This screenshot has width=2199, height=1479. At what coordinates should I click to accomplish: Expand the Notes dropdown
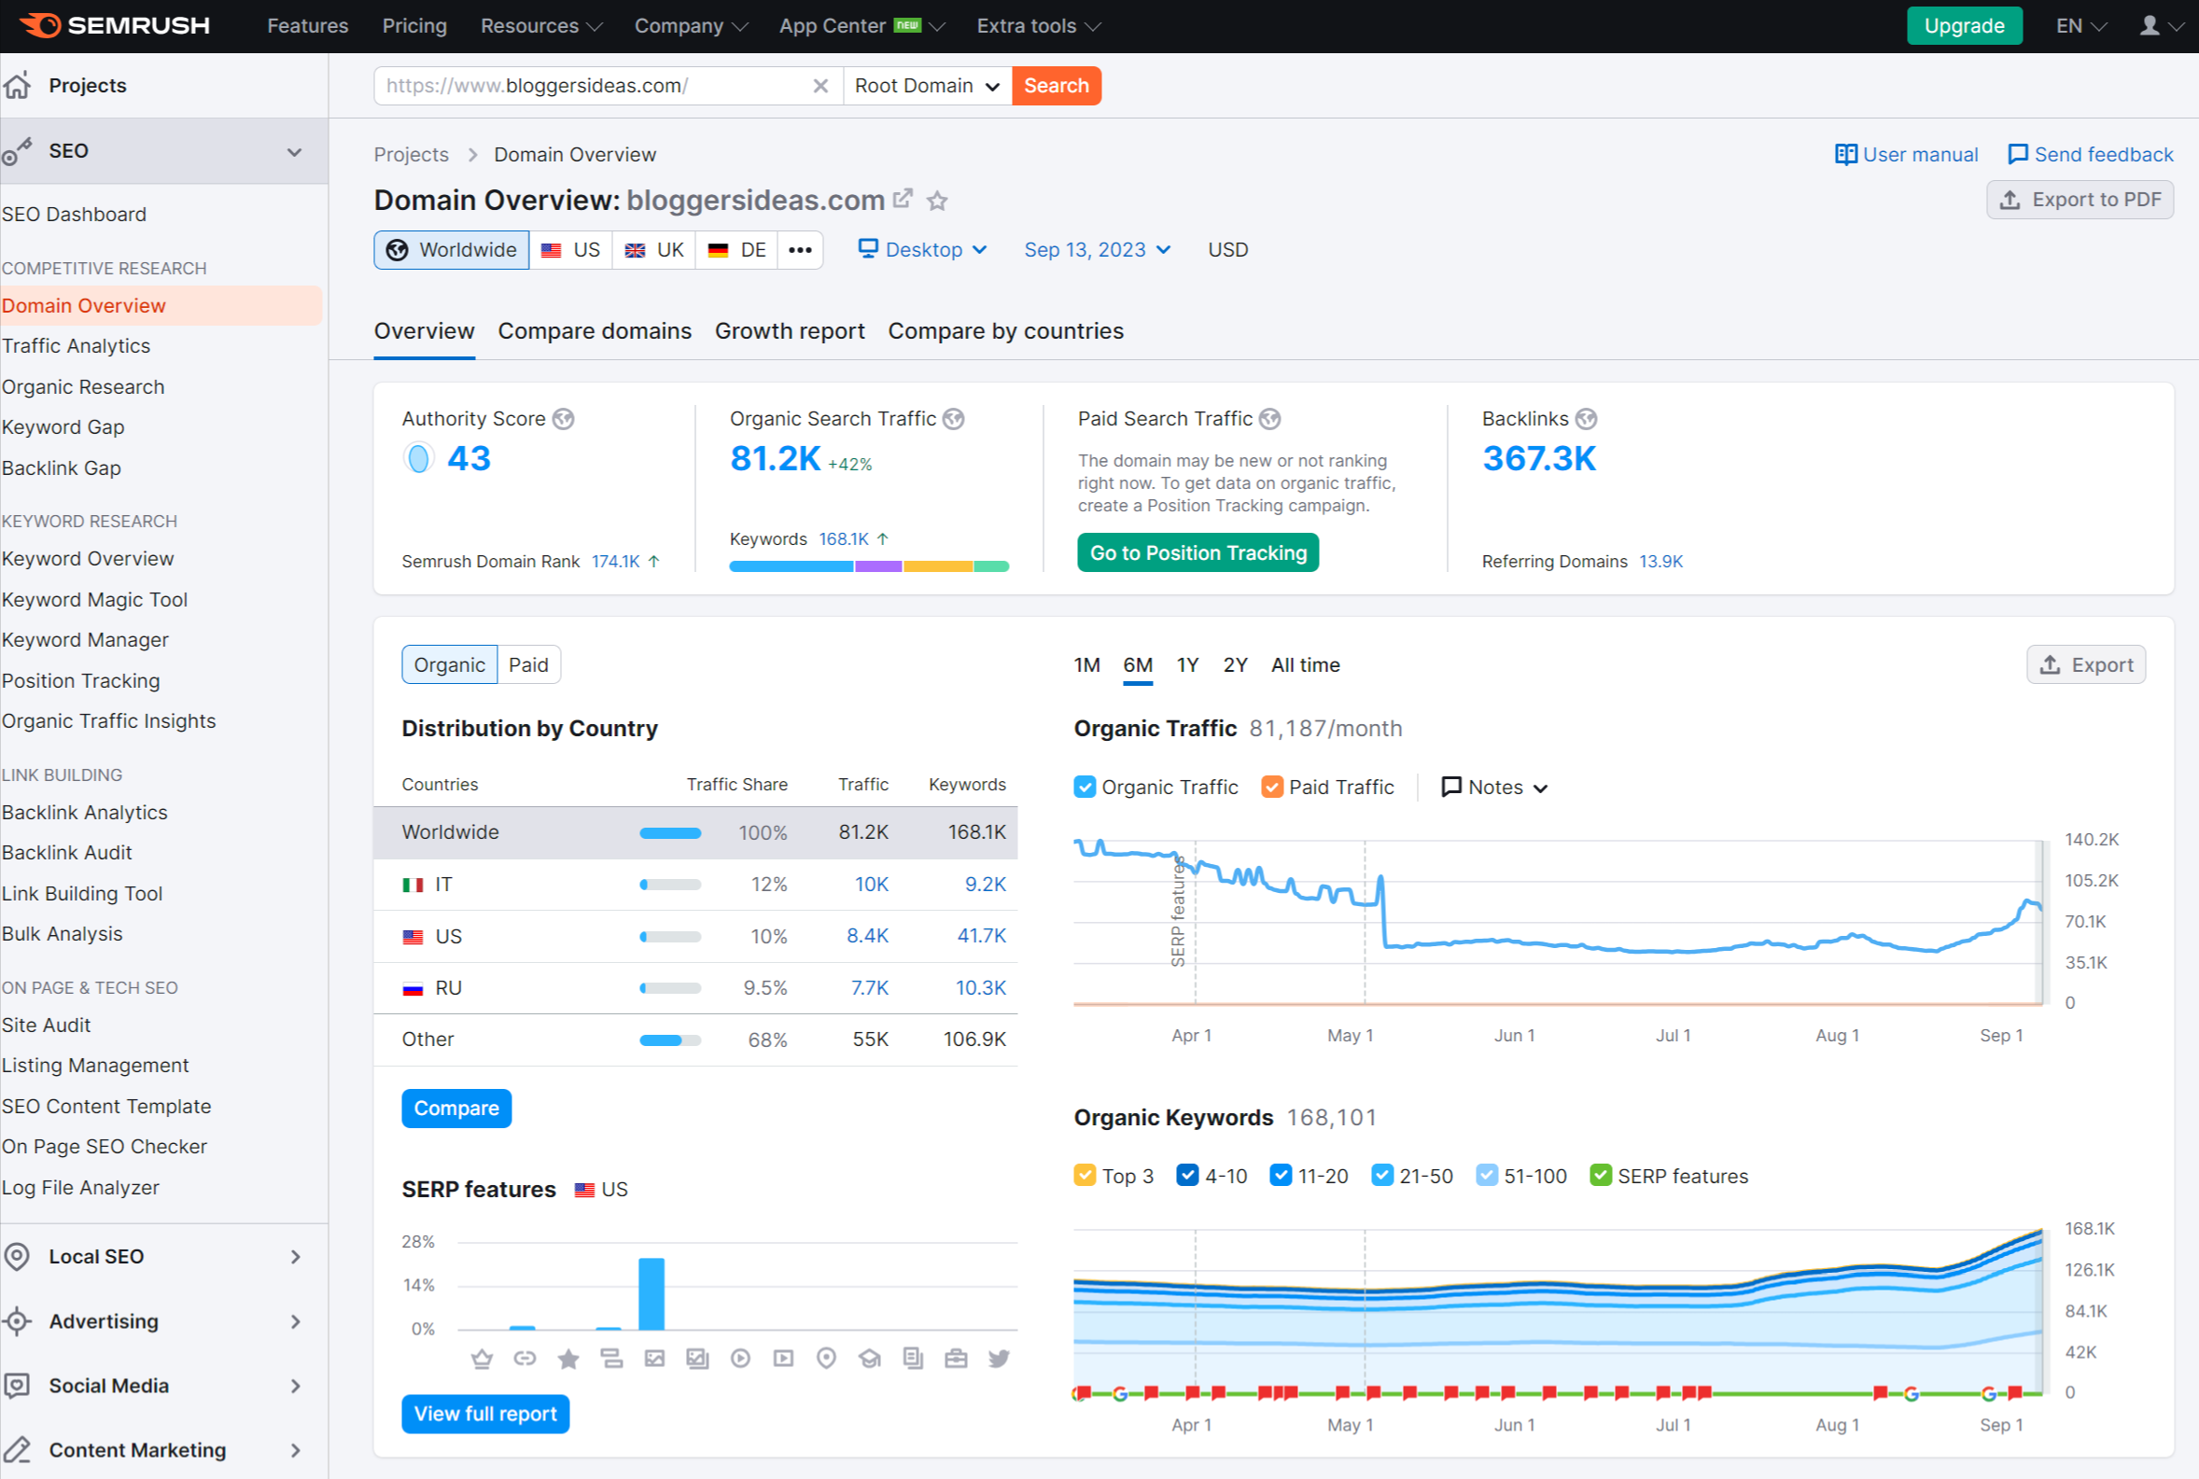pyautogui.click(x=1495, y=787)
